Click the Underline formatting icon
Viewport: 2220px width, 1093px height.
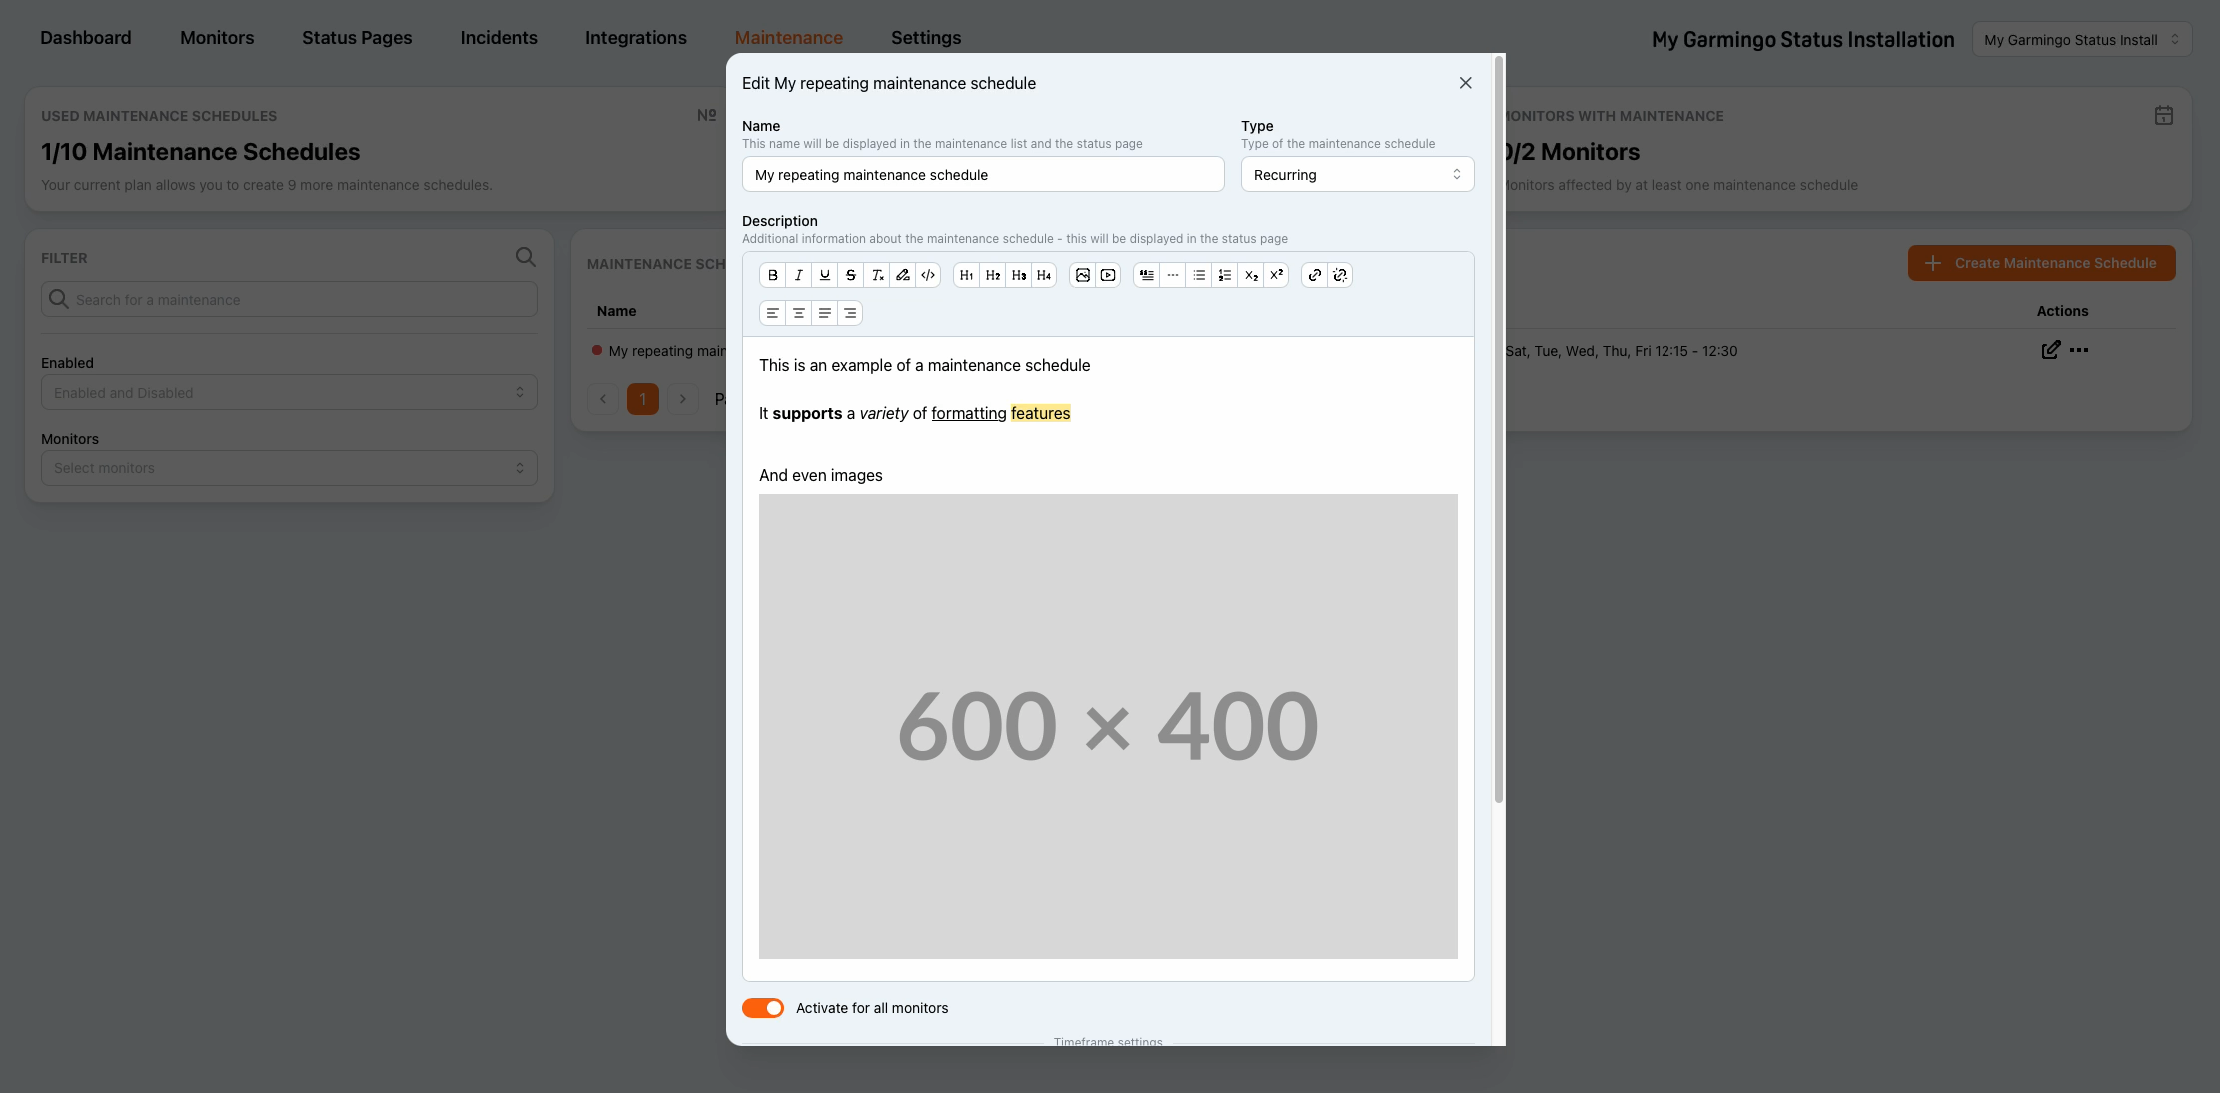[x=824, y=275]
